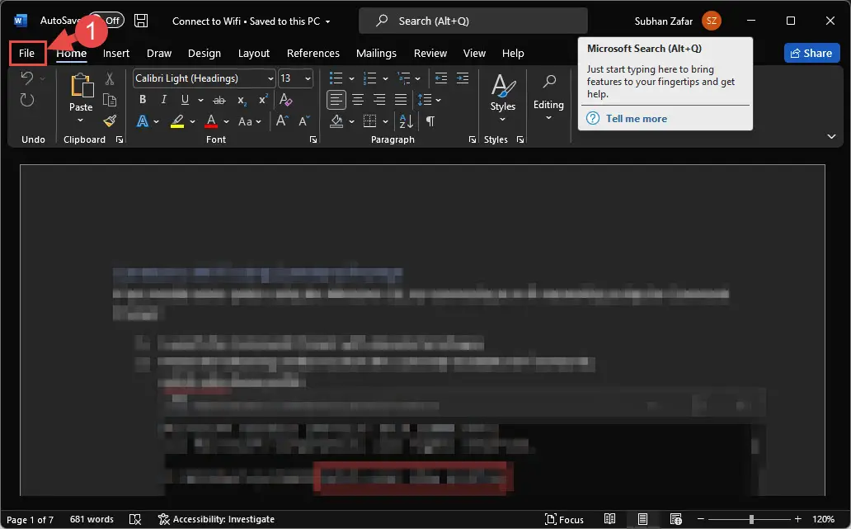Click the Sort icon in Paragraph group
The height and width of the screenshot is (529, 851).
pos(406,121)
